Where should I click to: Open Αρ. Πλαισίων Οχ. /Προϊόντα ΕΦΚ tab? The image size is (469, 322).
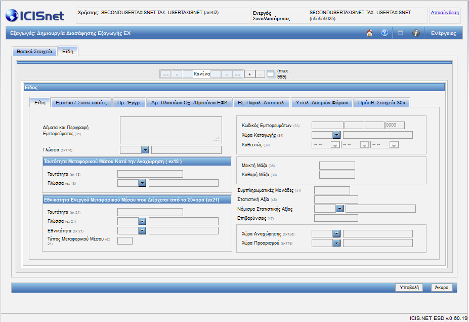(189, 103)
